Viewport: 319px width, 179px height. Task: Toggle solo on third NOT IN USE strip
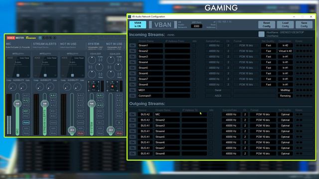[80, 128]
